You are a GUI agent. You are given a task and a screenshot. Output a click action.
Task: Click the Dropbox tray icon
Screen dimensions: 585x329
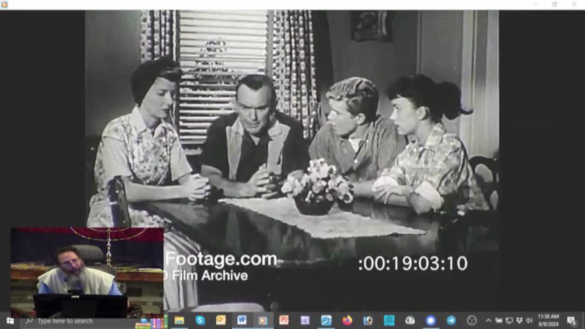click(520, 320)
